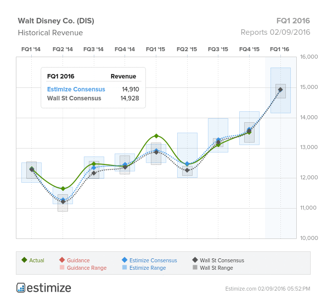Click the gray Wall St Consensus legend diamond
335x308 pixels.
[x=195, y=260]
